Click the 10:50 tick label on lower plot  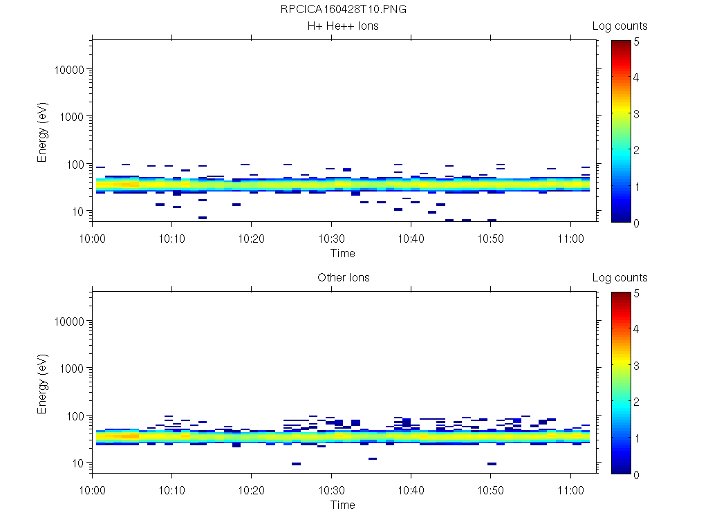pyautogui.click(x=491, y=490)
